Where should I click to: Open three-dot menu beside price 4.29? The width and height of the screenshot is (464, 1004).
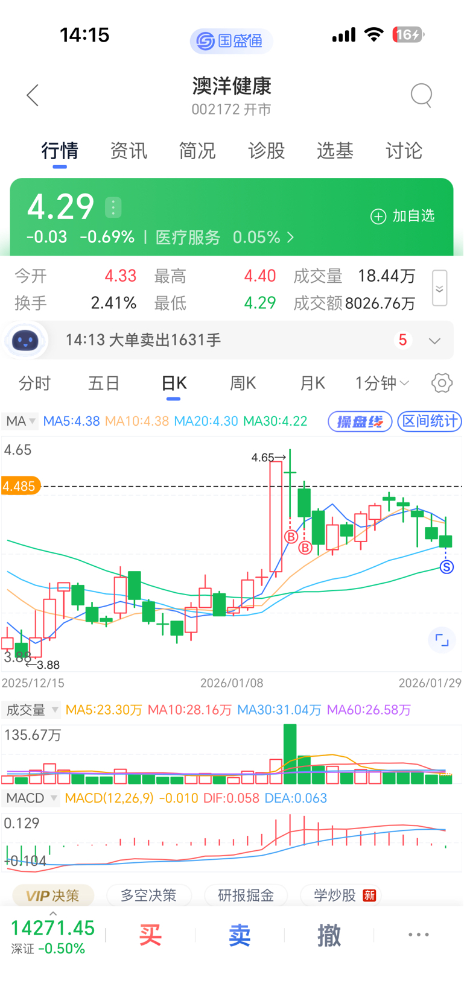coord(113,207)
